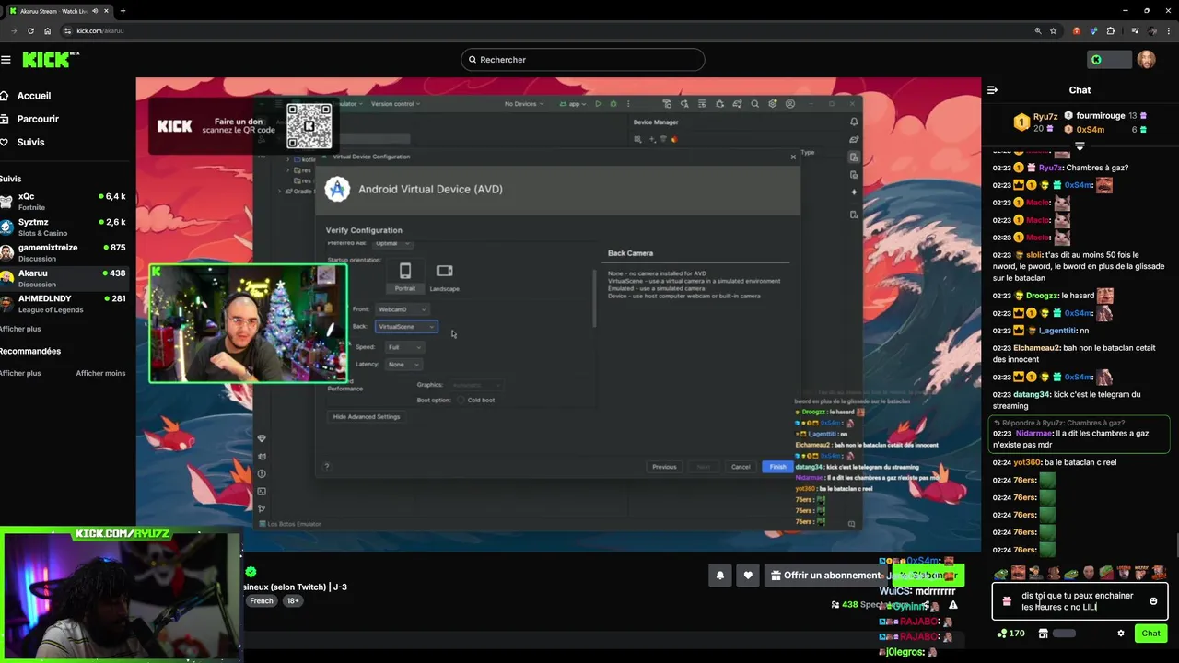Open gamemixtreize channel in sidebar
The height and width of the screenshot is (663, 1179).
64,253
